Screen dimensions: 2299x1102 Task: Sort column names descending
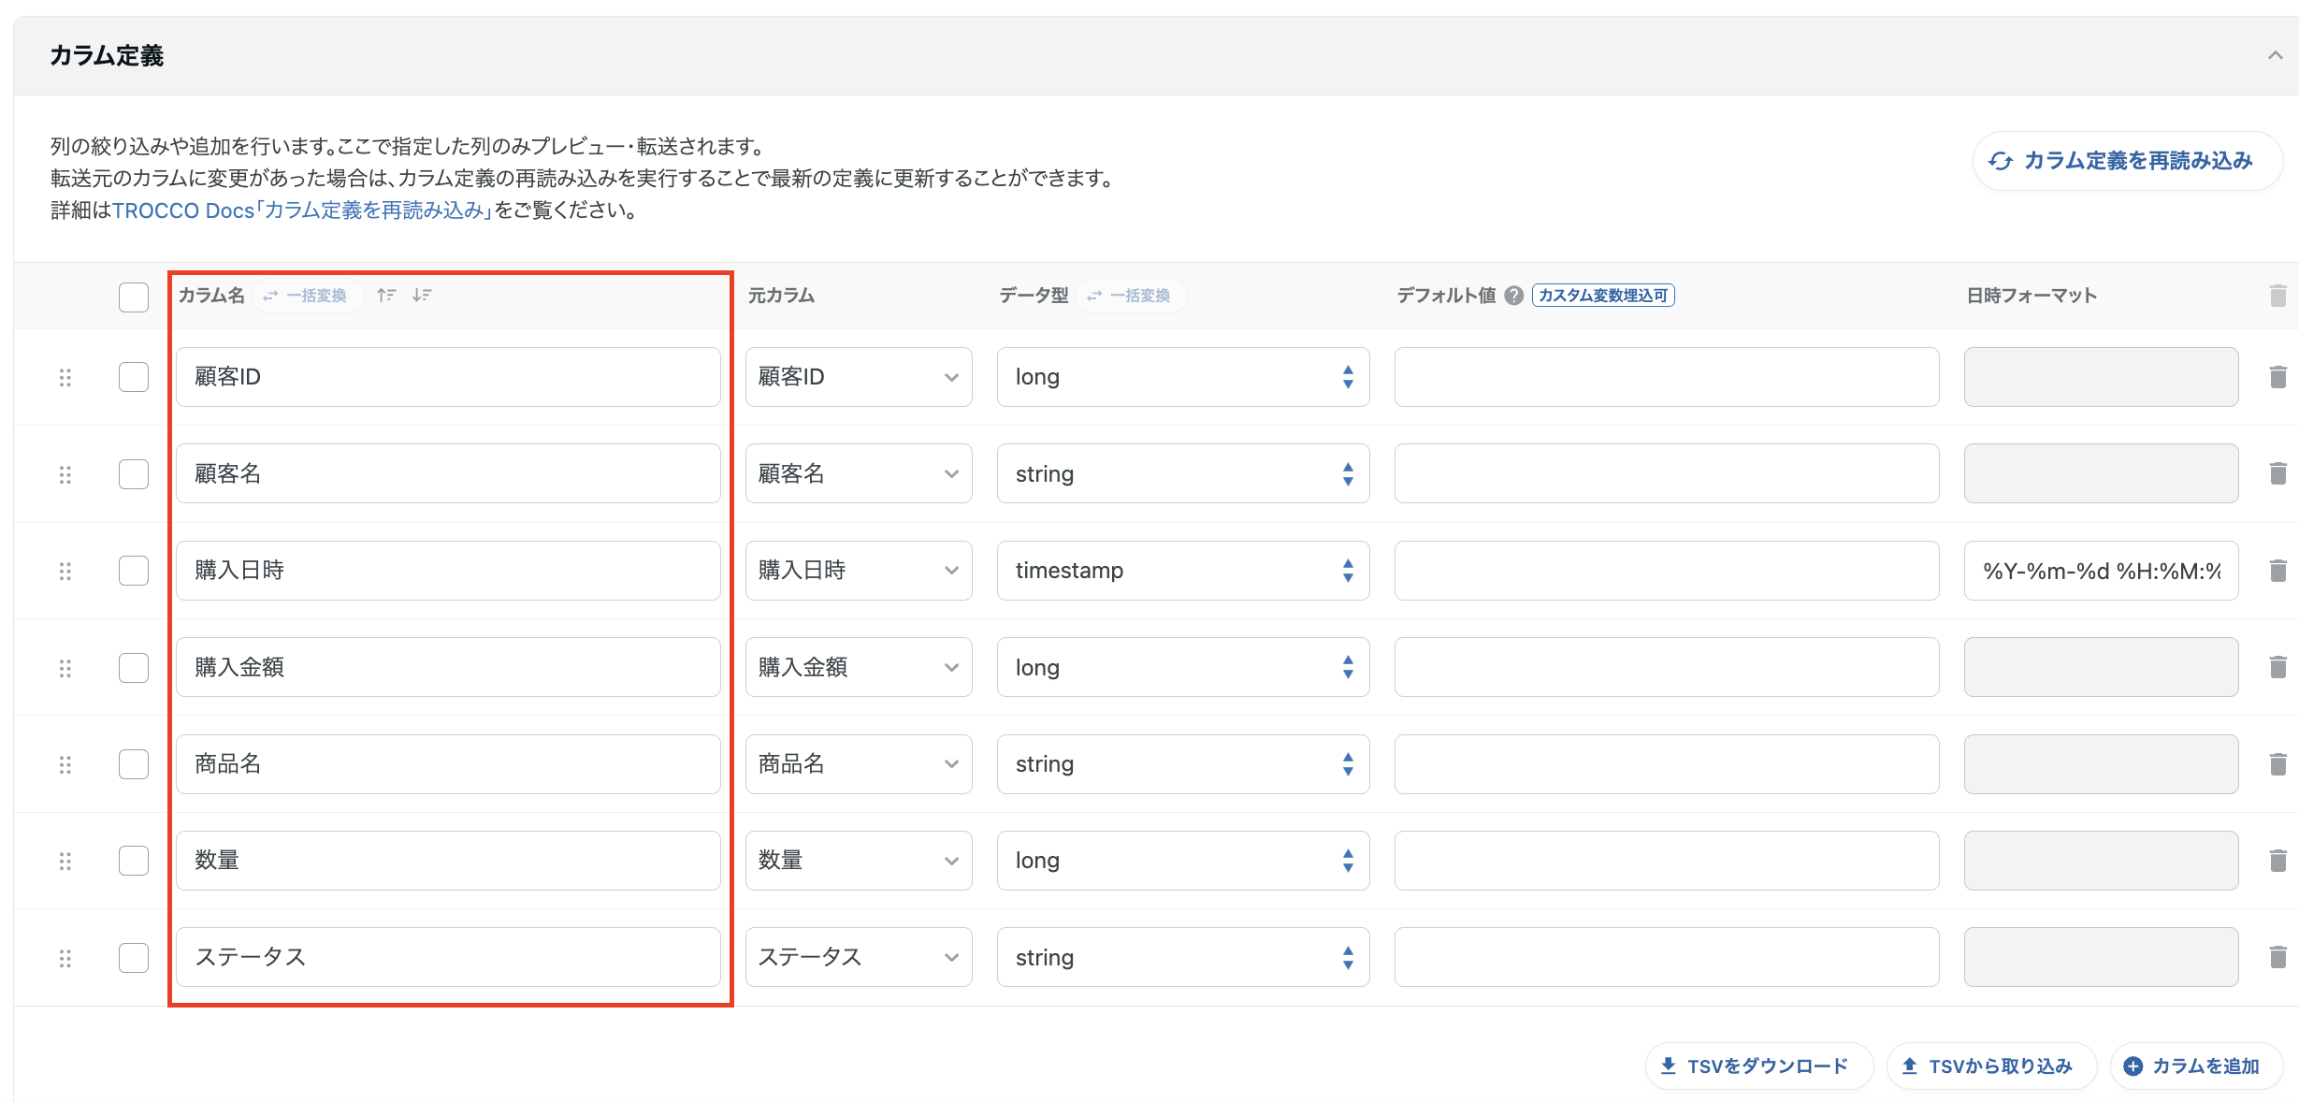tap(422, 296)
